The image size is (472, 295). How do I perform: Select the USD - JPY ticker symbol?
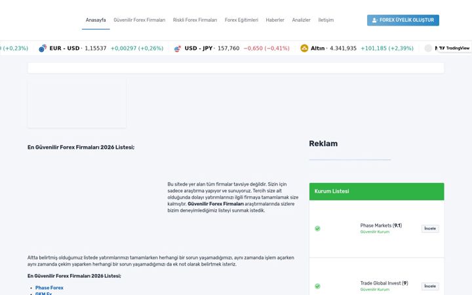[199, 48]
